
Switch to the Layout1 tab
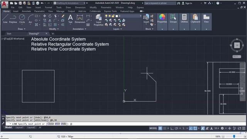(19, 127)
